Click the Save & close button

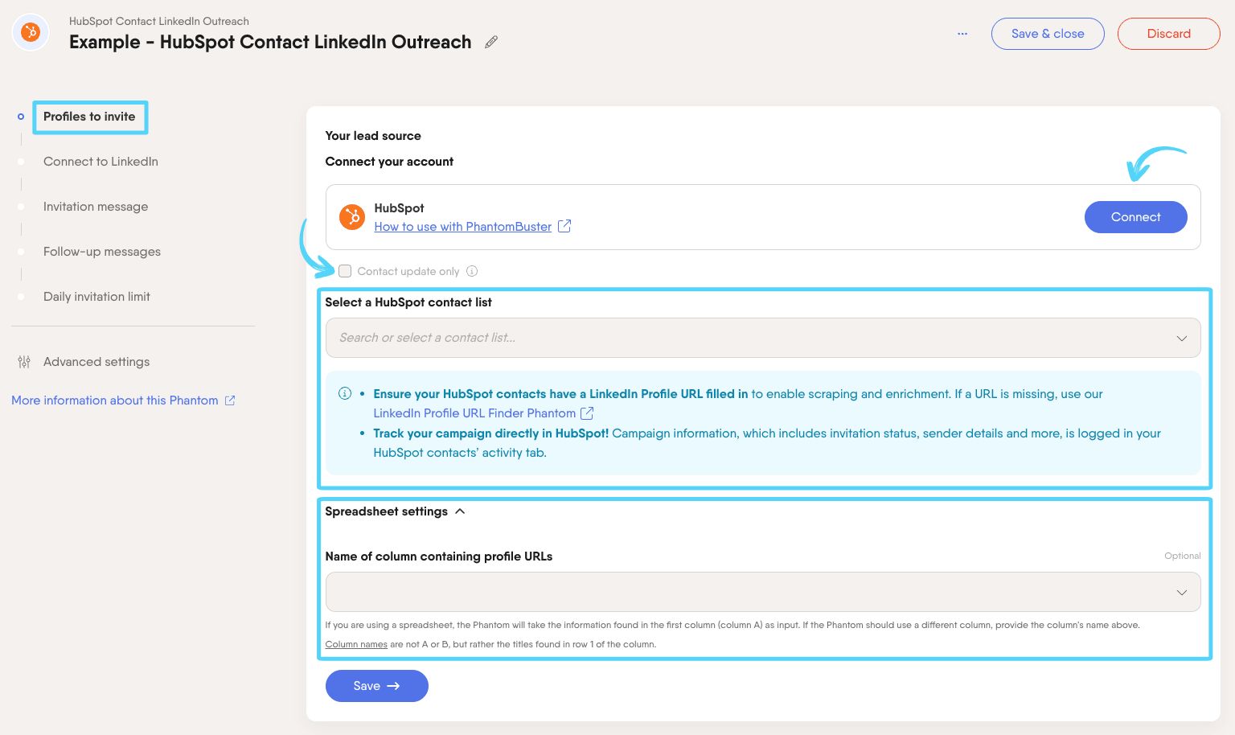(1048, 34)
